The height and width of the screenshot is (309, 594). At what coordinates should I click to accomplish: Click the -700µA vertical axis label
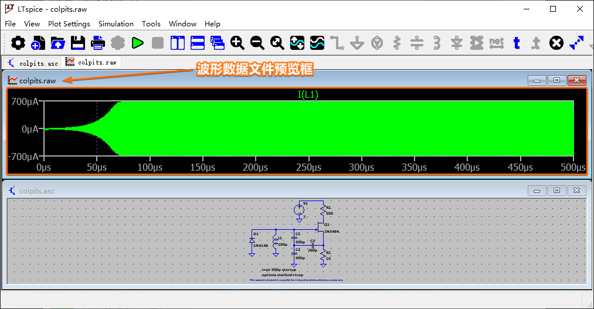pos(23,157)
